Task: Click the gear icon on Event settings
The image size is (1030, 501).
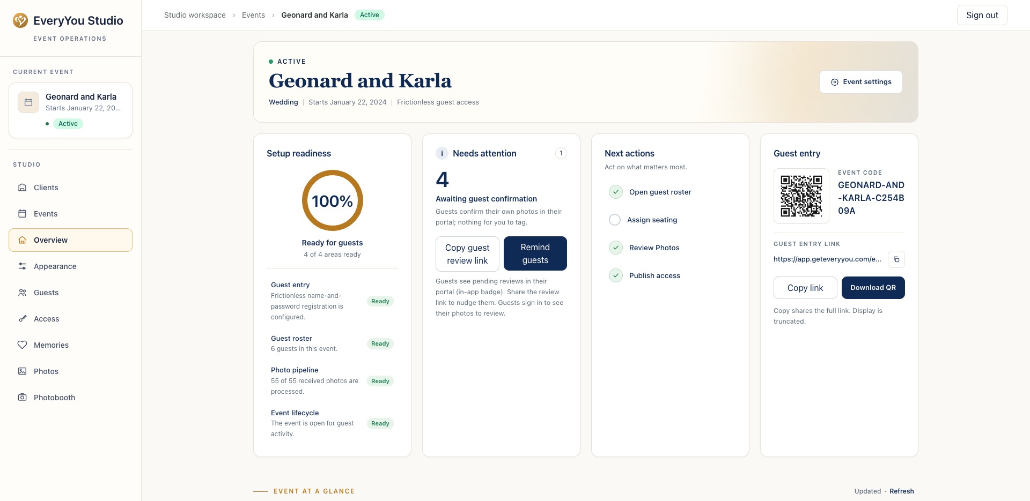Action: point(835,82)
